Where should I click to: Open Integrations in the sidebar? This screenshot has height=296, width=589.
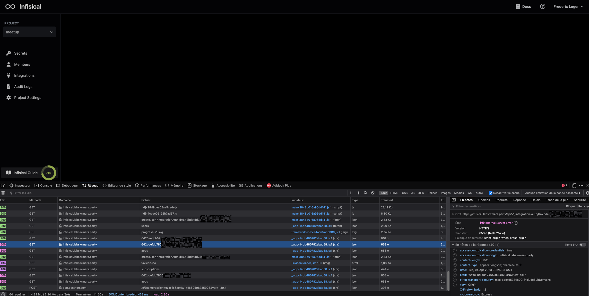coord(24,75)
